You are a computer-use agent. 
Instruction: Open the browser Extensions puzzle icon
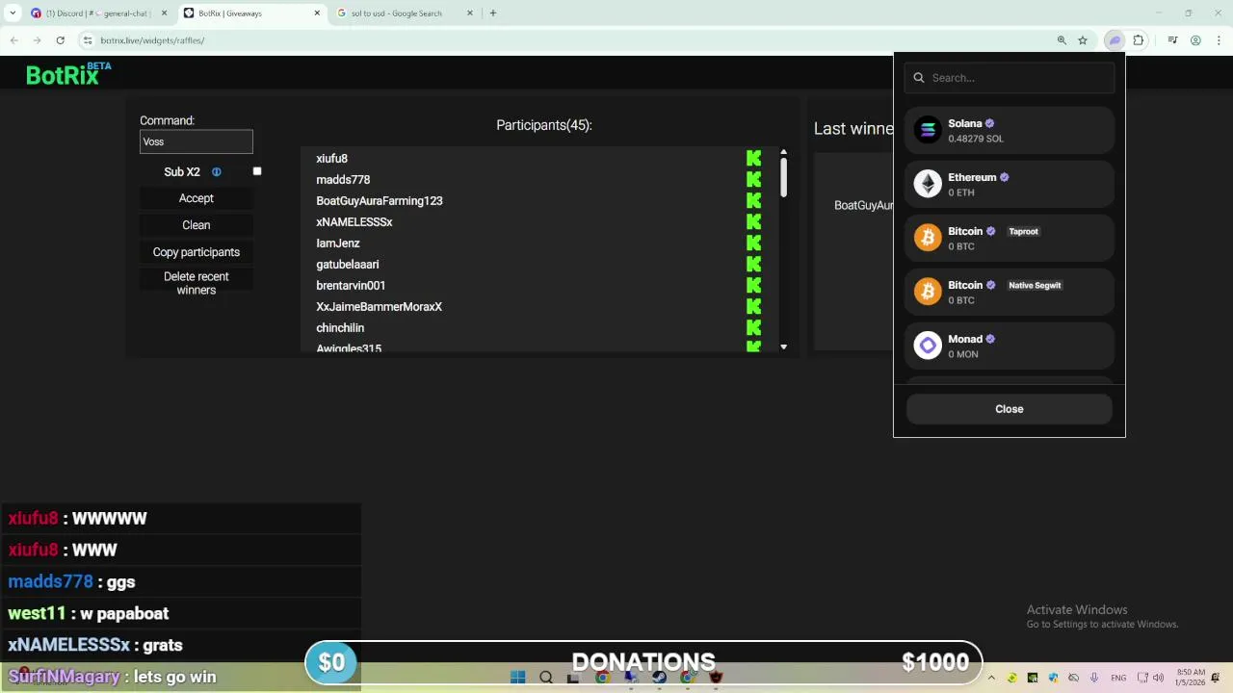1139,40
